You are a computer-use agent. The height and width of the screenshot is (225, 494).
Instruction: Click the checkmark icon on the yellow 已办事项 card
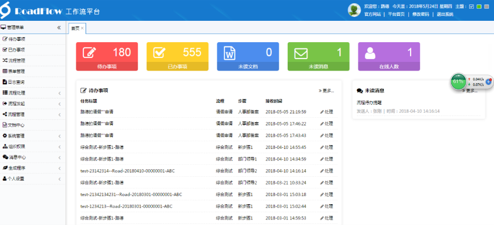coord(160,52)
